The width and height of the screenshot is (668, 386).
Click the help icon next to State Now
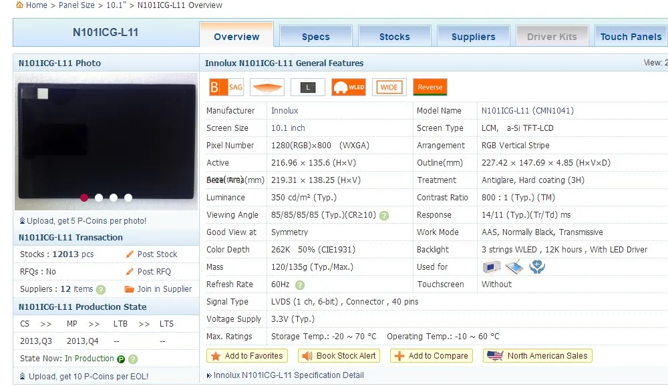point(133,359)
